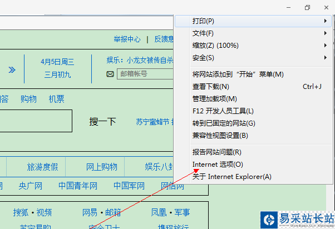Image resolution: width=335 pixels, height=229 pixels.
Task: Minimize the browser window
Action: pos(288,8)
